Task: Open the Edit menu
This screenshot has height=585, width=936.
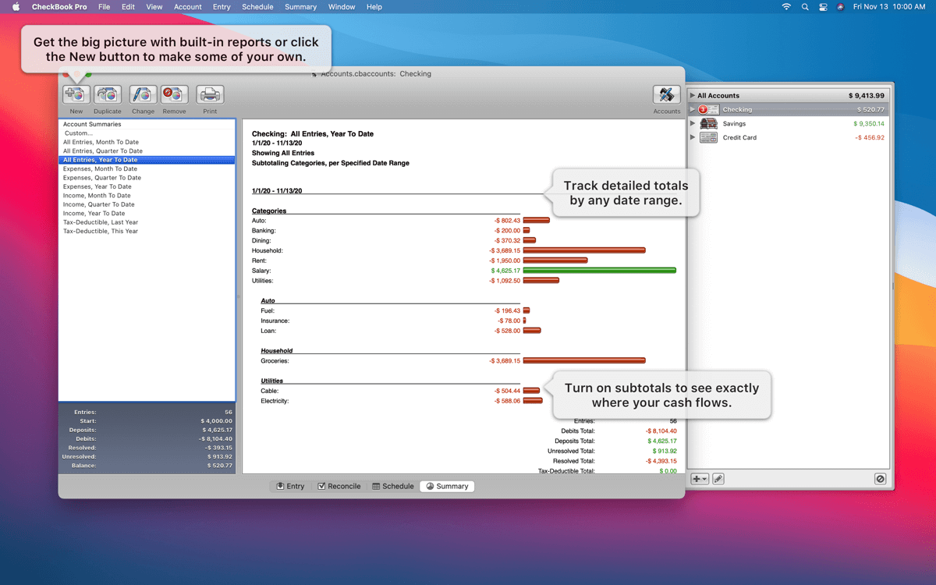Action: point(128,7)
